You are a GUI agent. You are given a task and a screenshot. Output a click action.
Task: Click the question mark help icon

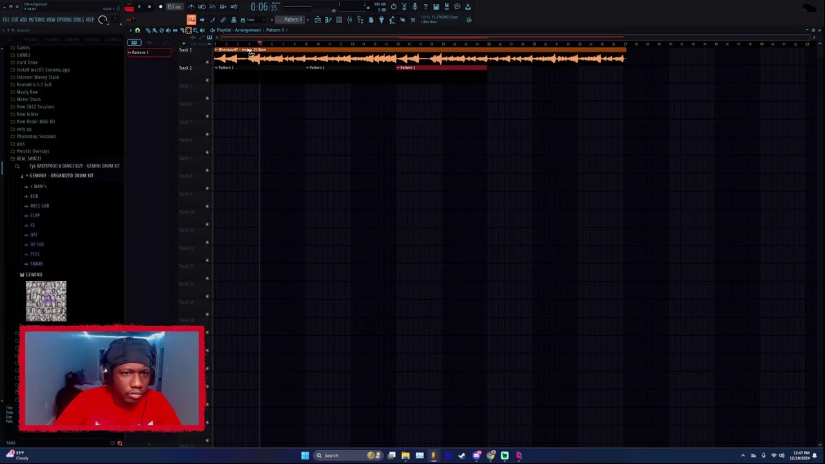(x=425, y=6)
